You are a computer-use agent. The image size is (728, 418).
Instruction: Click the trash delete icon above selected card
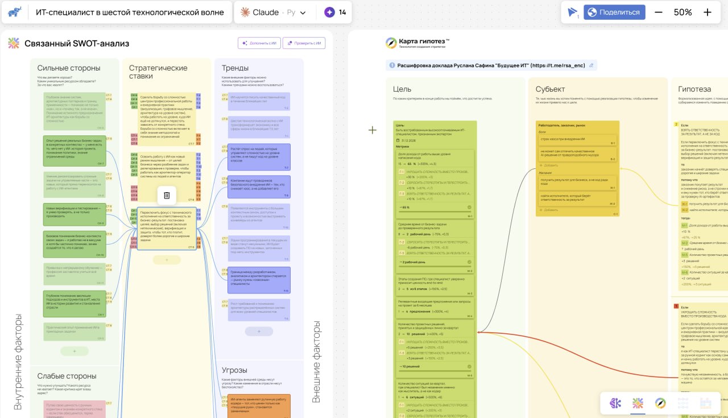pos(167,196)
